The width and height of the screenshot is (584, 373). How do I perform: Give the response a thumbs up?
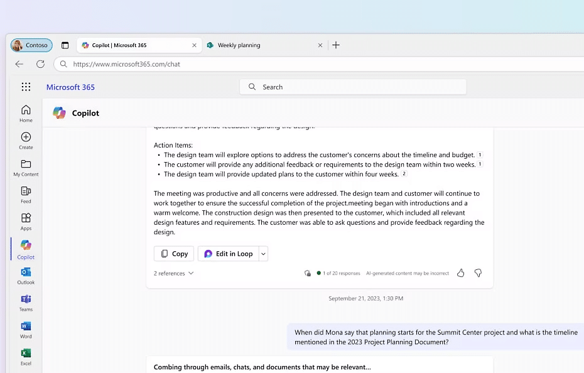pyautogui.click(x=461, y=273)
